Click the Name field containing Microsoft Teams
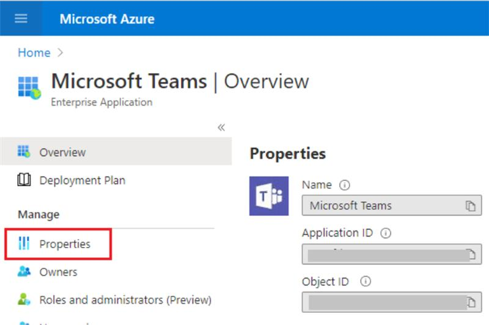This screenshot has width=489, height=325. [392, 205]
